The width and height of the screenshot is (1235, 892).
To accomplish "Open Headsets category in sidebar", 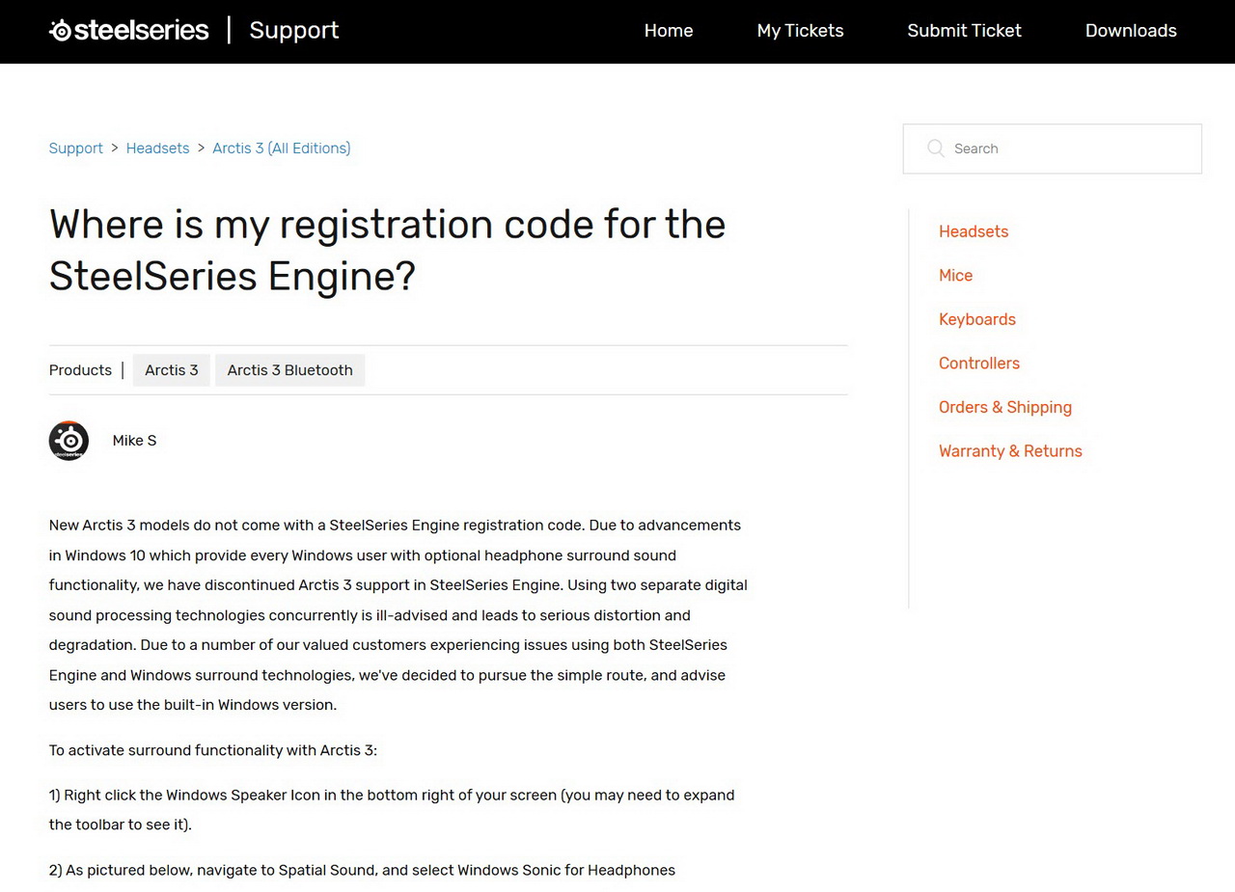I will coord(974,231).
